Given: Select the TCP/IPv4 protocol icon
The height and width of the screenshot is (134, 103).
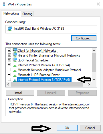Looking at the screenshot, I should (15, 66).
